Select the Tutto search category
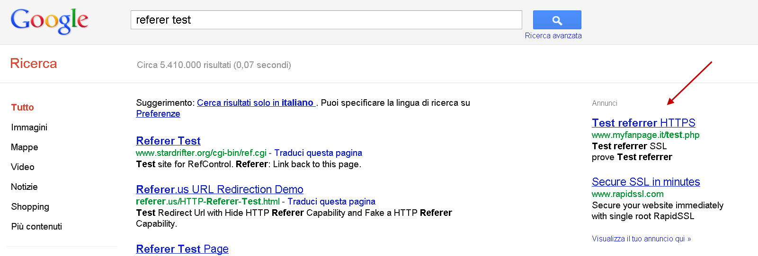Viewport: 758px width, 256px height. coord(22,108)
